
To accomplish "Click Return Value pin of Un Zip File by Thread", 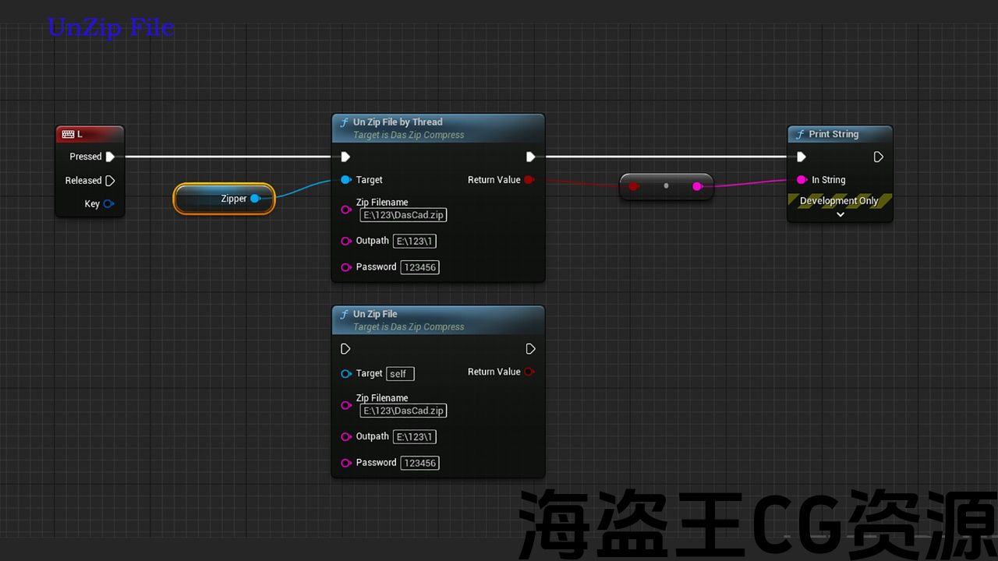I will pyautogui.click(x=529, y=180).
